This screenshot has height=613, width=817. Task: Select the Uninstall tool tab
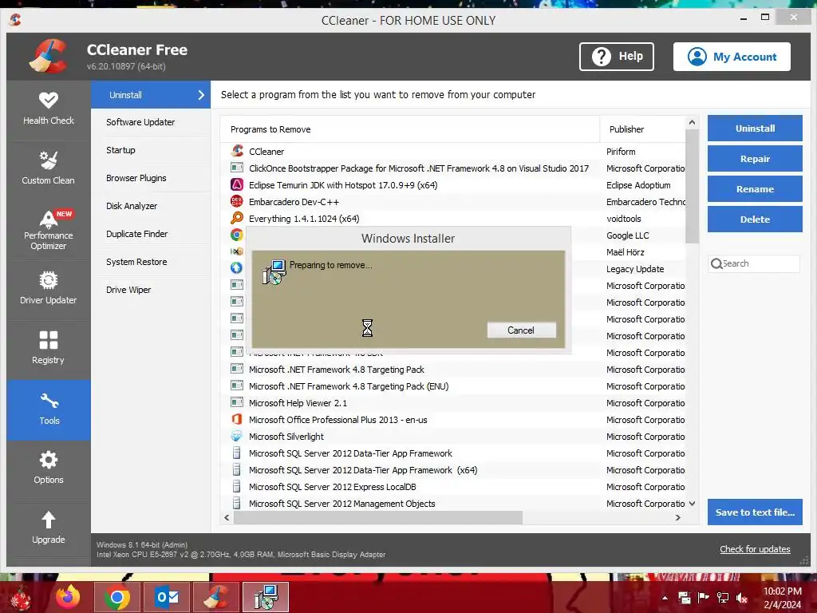pyautogui.click(x=151, y=95)
